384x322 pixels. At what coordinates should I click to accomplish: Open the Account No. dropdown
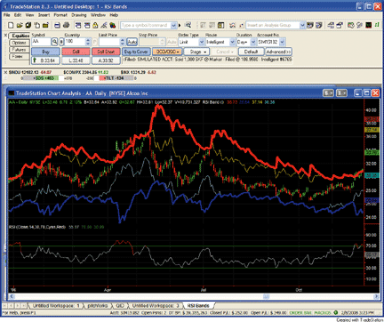(x=282, y=42)
